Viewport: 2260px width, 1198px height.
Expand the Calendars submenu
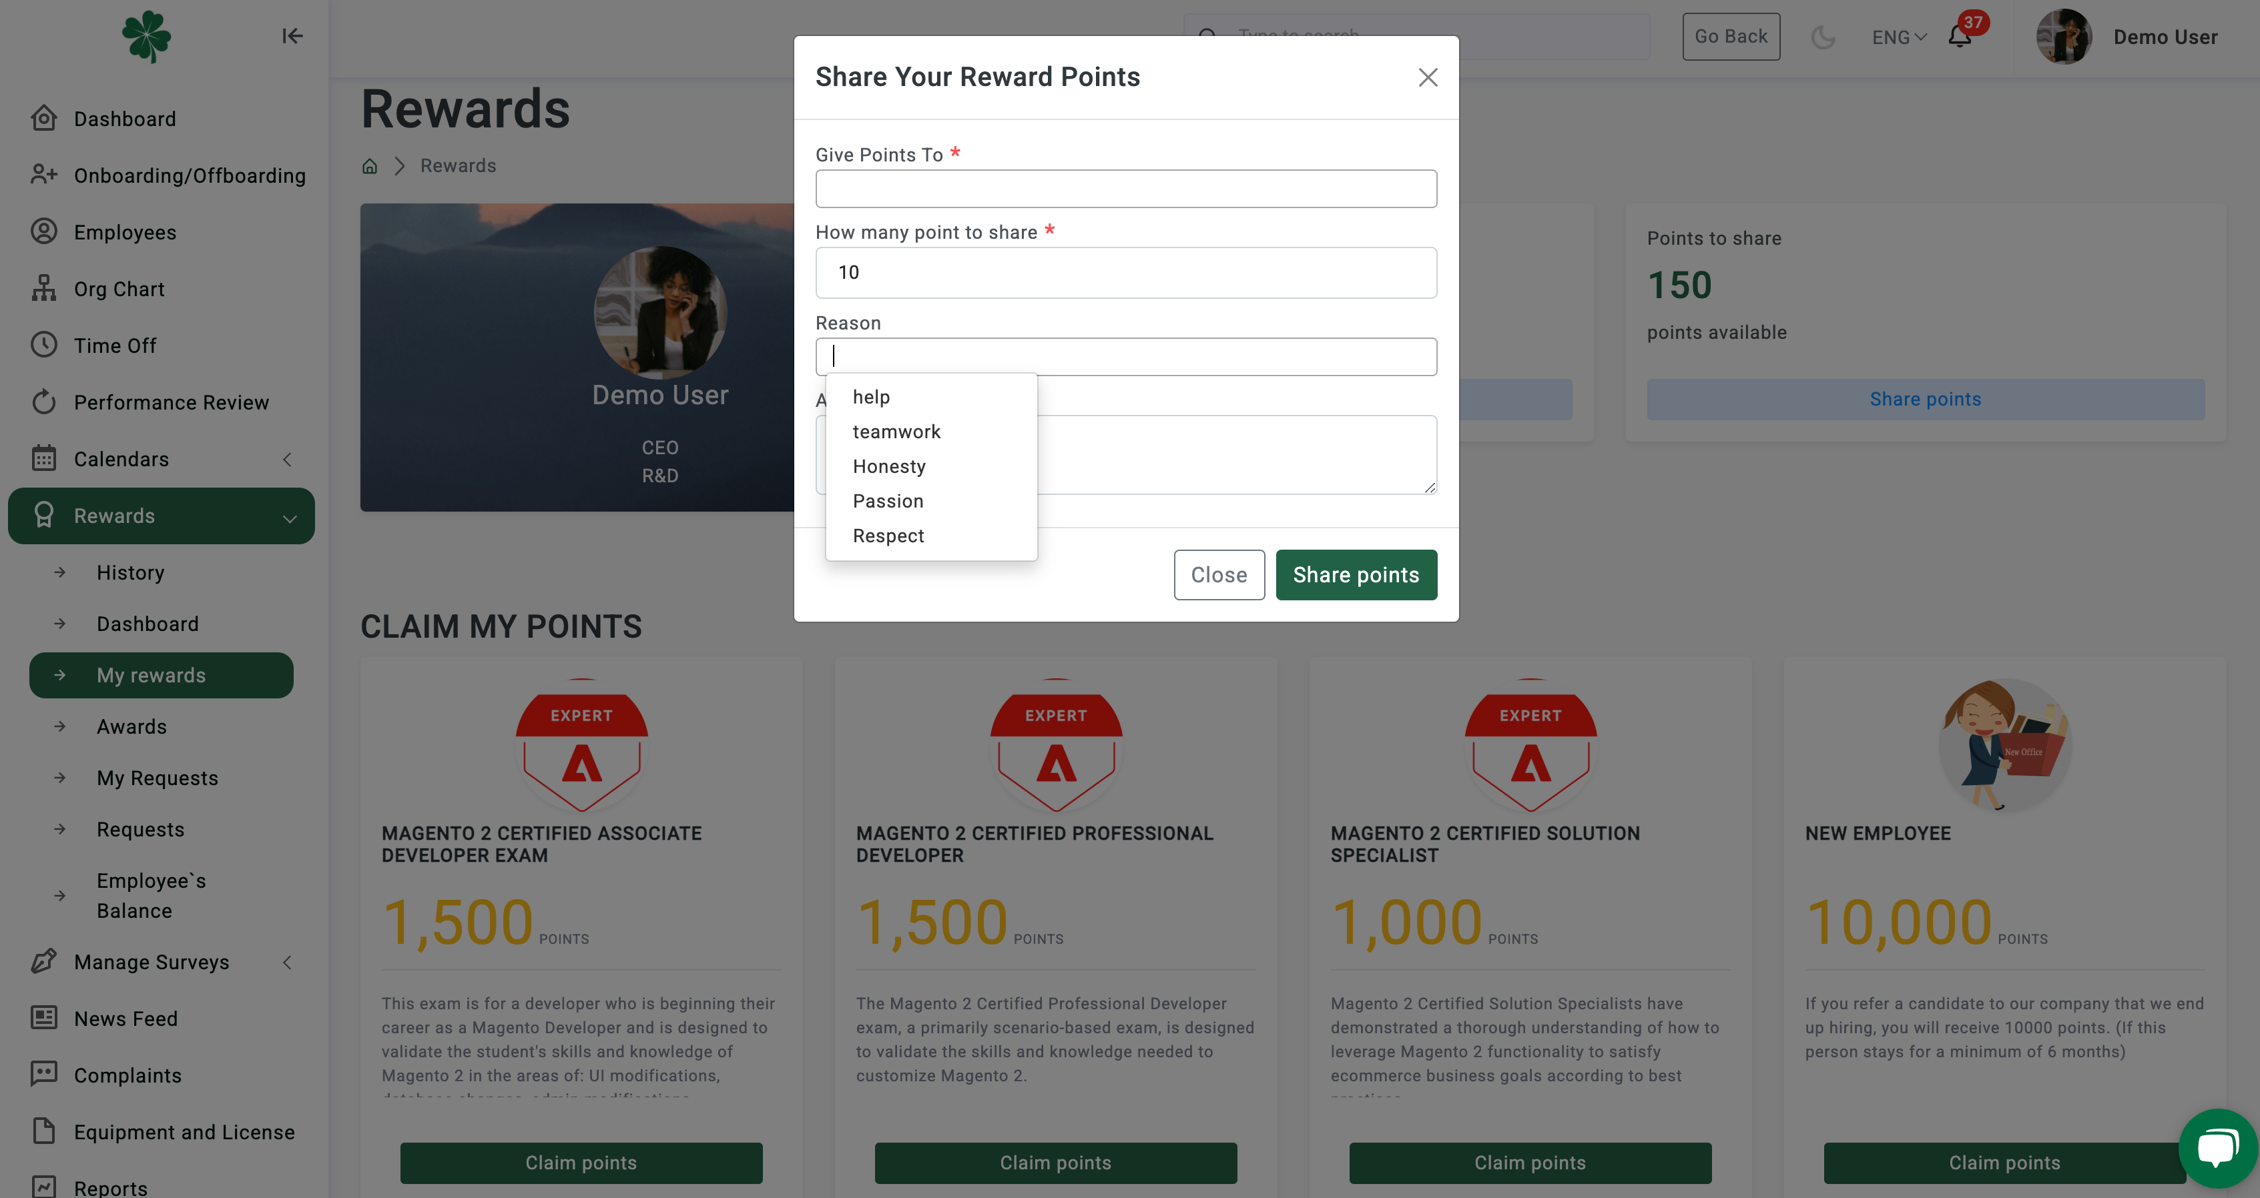tap(287, 459)
